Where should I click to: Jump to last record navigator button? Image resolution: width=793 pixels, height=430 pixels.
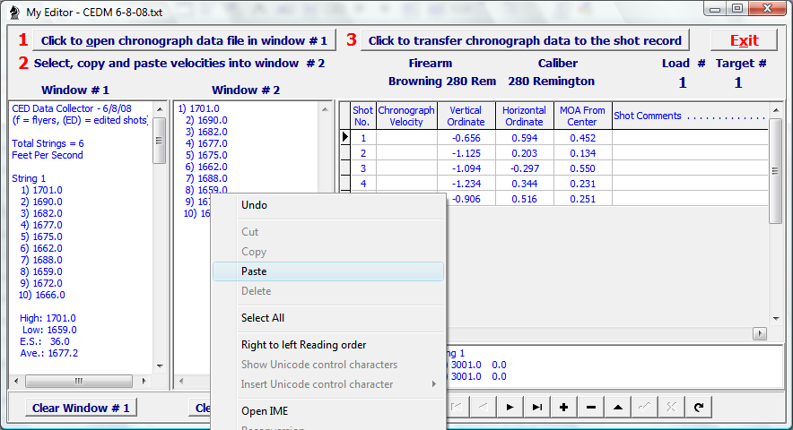536,408
